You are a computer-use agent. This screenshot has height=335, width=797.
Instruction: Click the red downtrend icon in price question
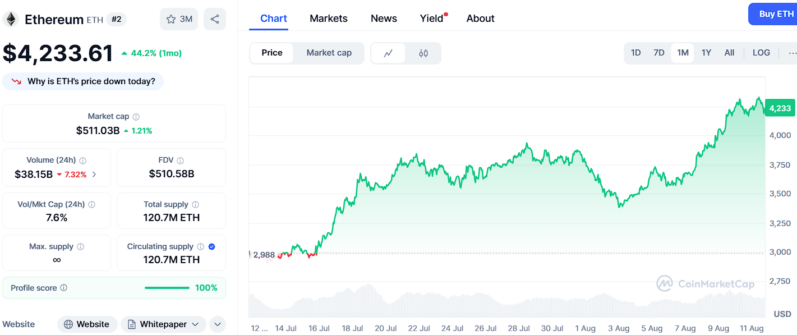pos(16,82)
